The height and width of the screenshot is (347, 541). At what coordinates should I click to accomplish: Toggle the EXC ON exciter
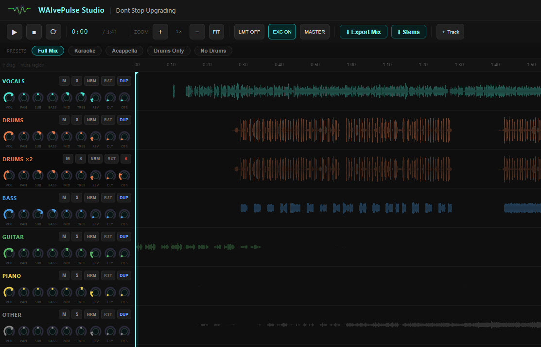click(x=282, y=32)
